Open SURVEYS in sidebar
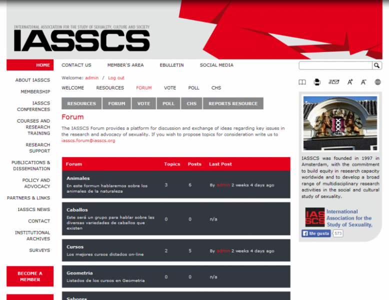 coord(39,250)
